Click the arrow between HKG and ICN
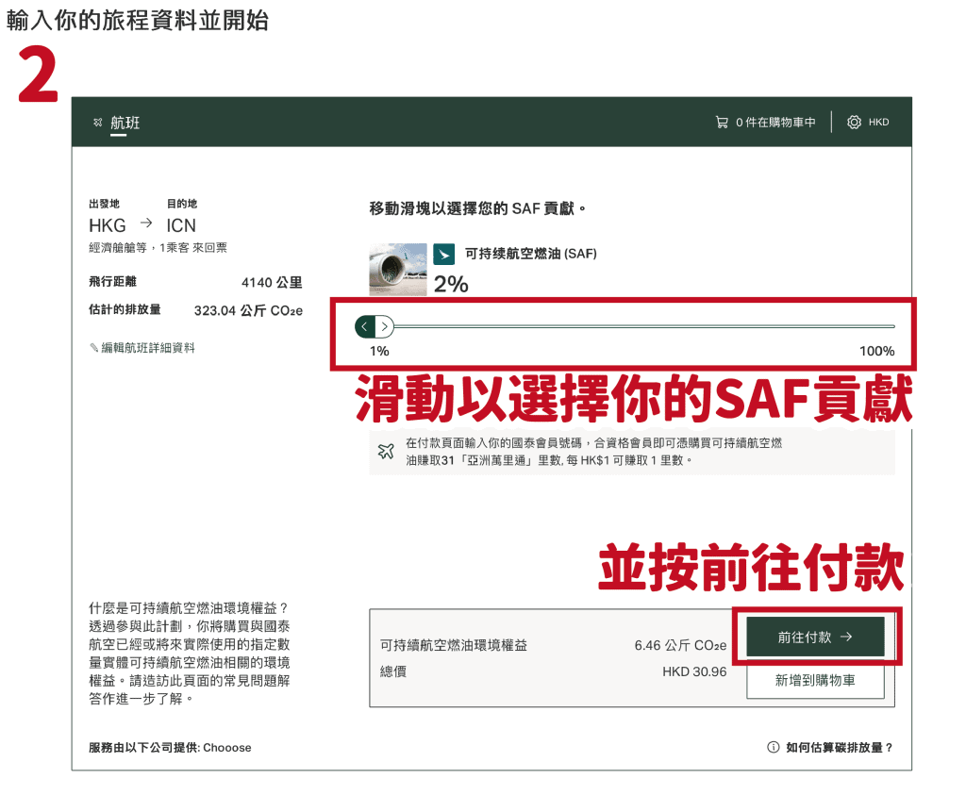 pyautogui.click(x=146, y=224)
